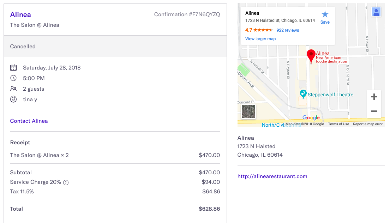Click the profile icon beside tina y
This screenshot has width=390, height=223.
13,100
